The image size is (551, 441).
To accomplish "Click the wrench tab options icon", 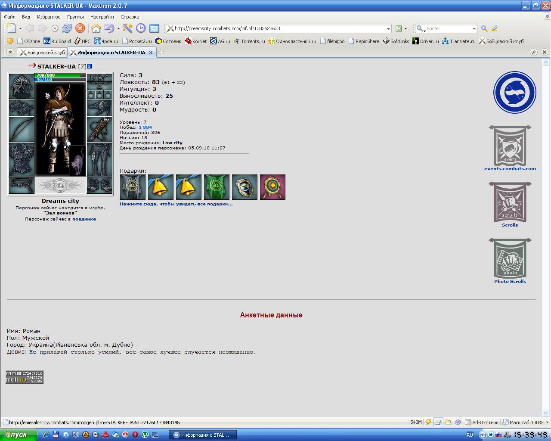I will pyautogui.click(x=534, y=52).
